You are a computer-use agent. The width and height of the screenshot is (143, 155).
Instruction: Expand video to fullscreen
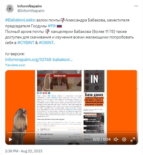point(132,139)
